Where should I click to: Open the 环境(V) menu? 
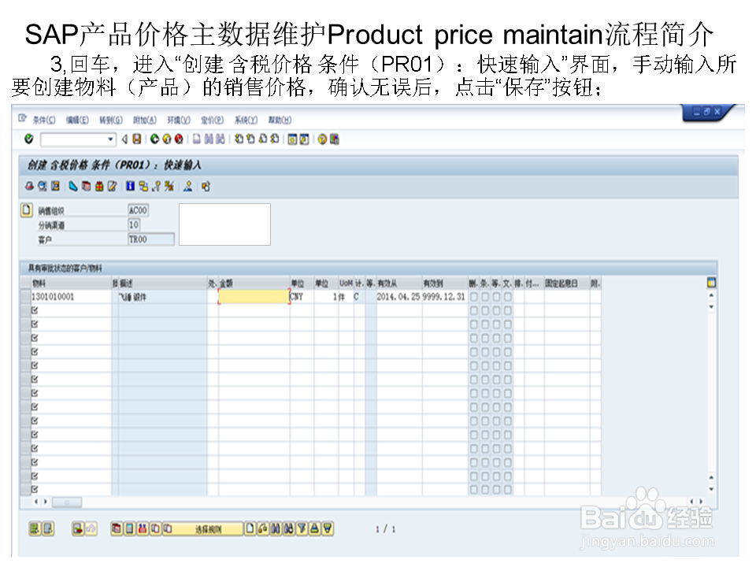[x=179, y=120]
